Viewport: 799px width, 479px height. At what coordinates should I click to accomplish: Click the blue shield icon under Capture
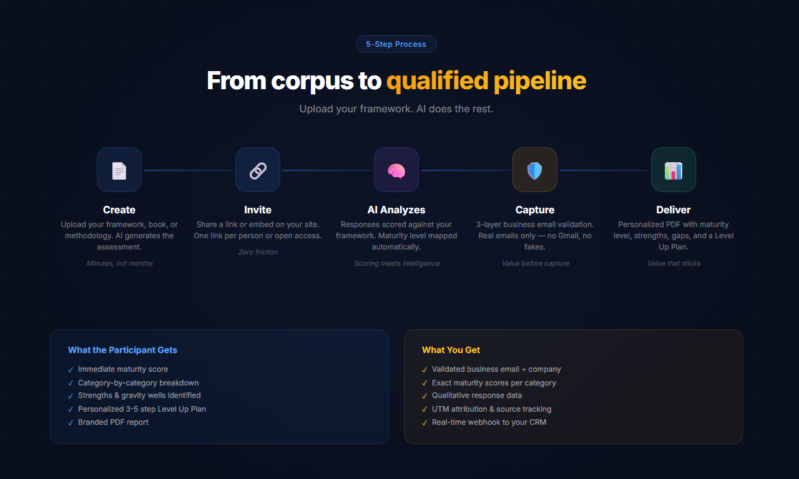[x=535, y=169]
